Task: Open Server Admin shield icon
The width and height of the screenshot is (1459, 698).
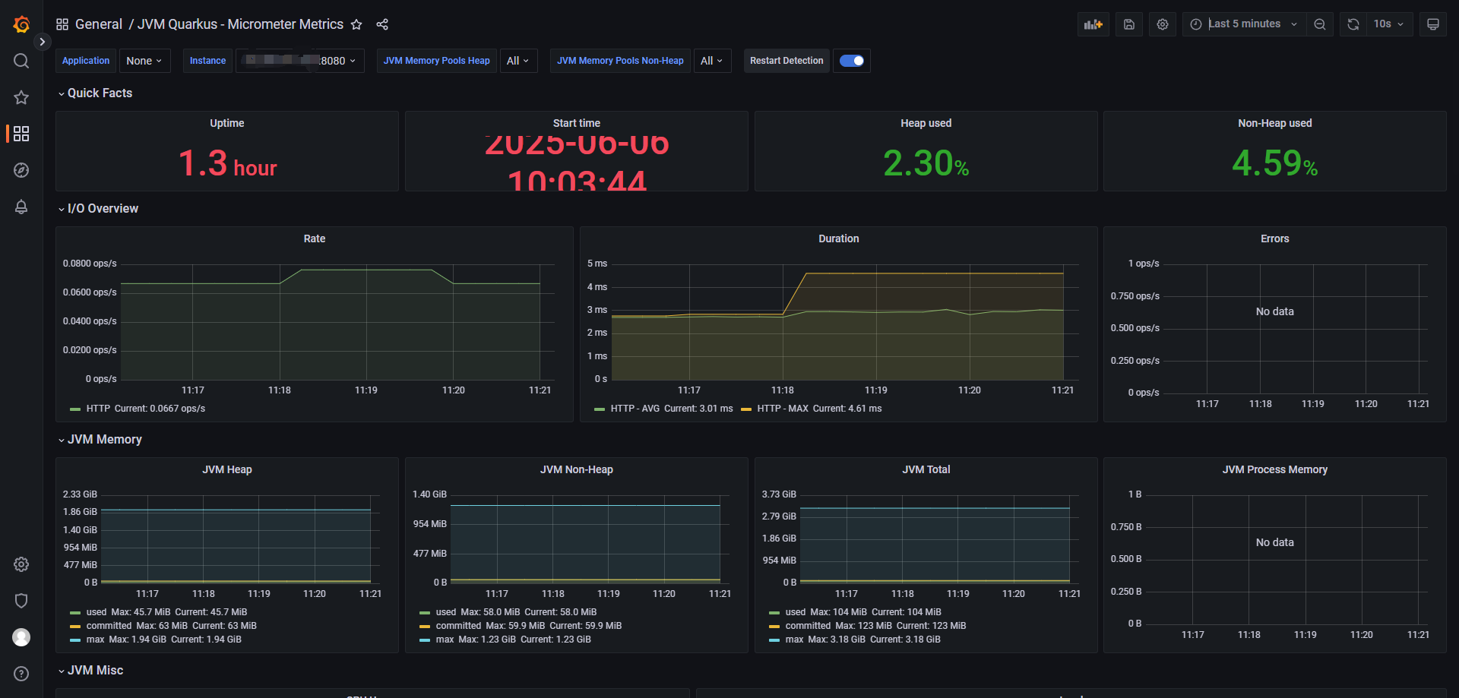Action: [21, 601]
